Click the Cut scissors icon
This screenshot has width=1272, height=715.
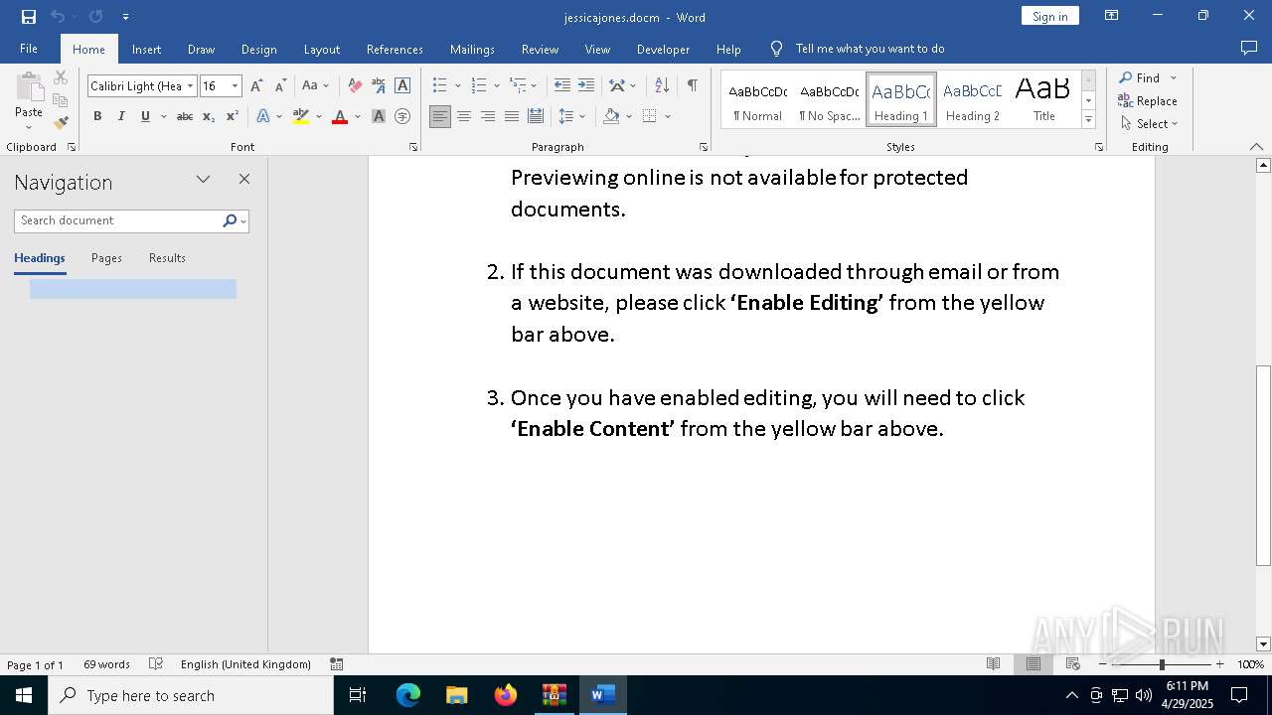(61, 77)
